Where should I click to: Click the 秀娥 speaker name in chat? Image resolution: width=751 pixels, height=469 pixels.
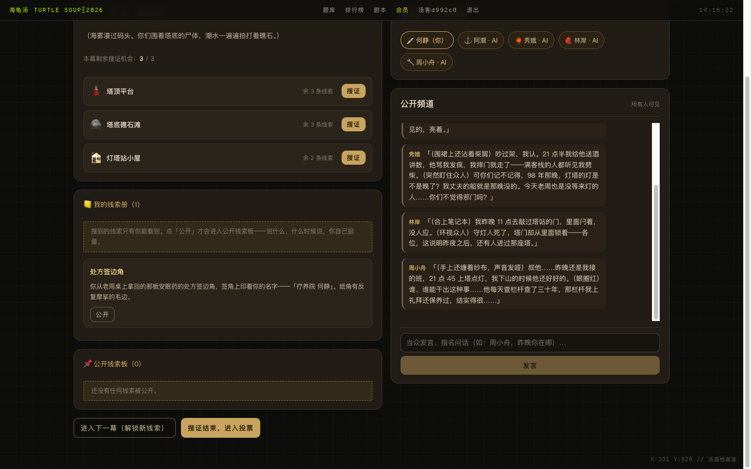[415, 154]
